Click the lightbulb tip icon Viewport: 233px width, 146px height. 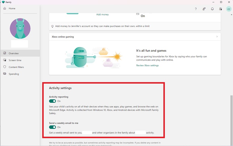[x=52, y=26]
